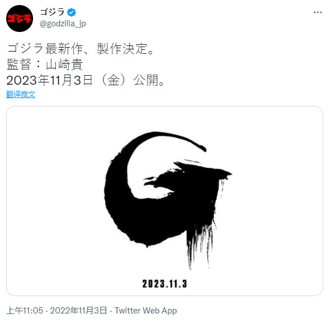Screen dimensions: 331x323
Task: Click the red ゴジラ logo text in avatar
Action: pos(19,19)
